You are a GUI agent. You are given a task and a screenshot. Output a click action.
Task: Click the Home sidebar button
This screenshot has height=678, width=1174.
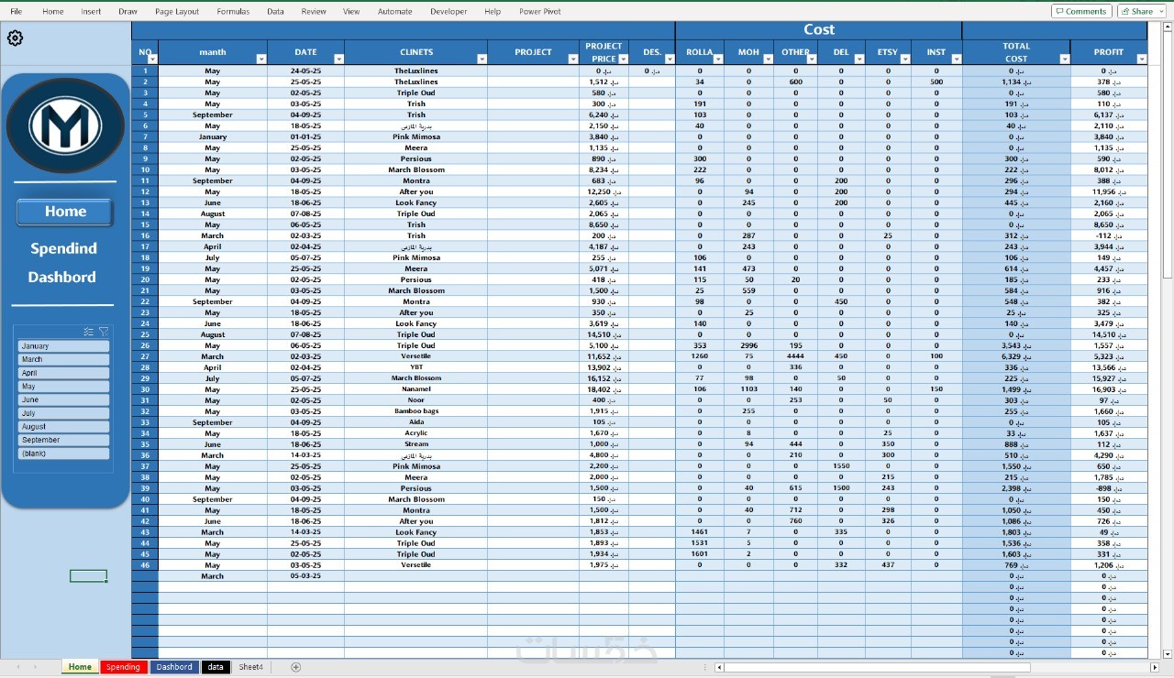tap(65, 212)
